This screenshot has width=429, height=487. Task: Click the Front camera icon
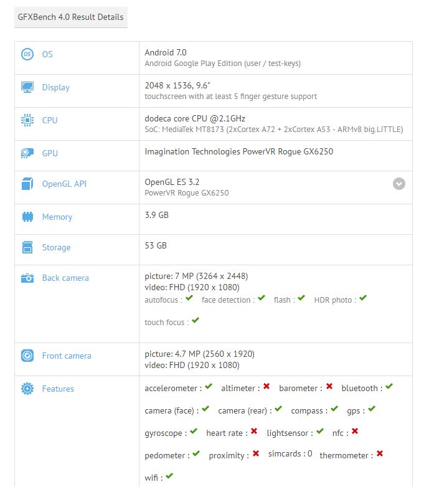point(27,356)
